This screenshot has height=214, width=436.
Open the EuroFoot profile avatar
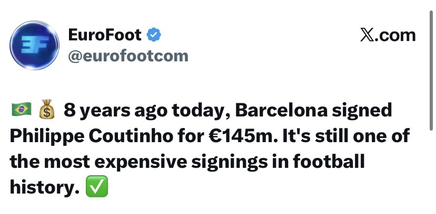[x=35, y=45]
